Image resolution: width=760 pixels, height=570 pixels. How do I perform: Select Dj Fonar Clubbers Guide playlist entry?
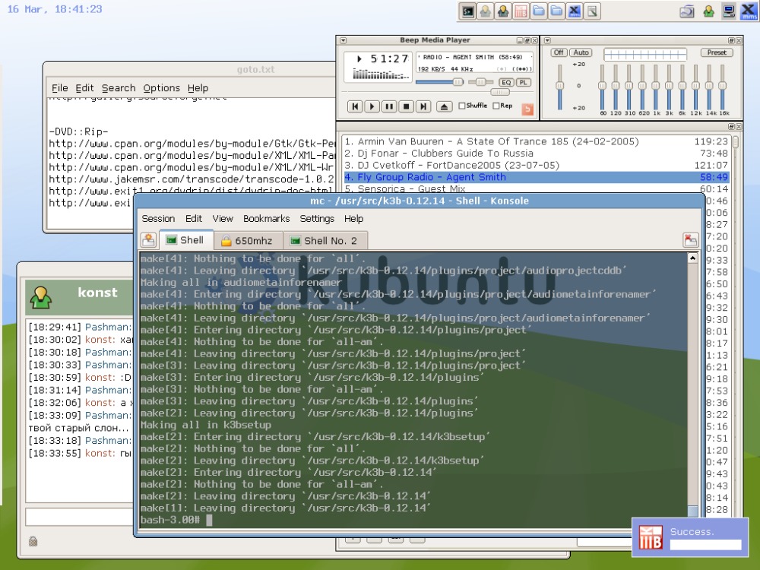click(536, 154)
